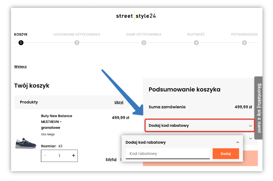Screen dimensions: 273x181
Task: Click the streetstyle24 logo
Action: pos(136,16)
